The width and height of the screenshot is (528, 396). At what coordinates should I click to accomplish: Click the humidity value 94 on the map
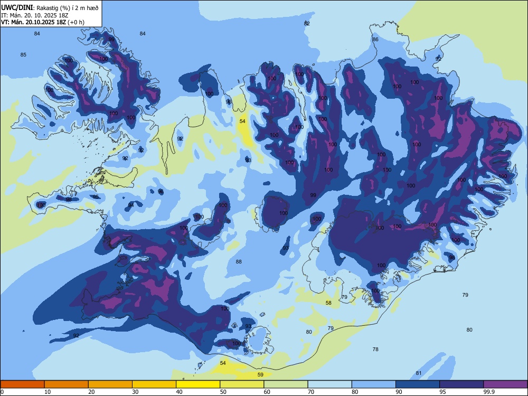131,205
